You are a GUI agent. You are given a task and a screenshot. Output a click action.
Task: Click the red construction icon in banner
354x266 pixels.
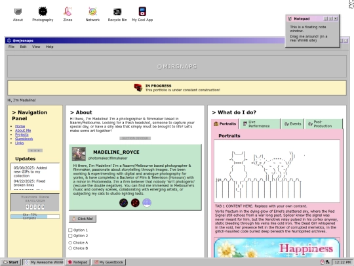click(x=138, y=87)
